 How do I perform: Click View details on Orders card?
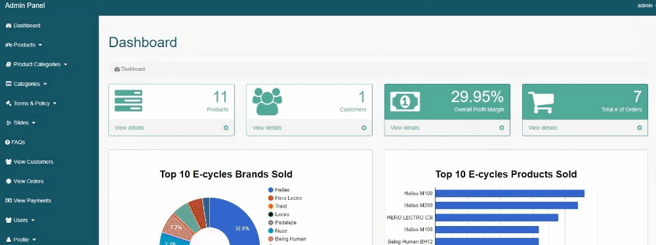click(x=543, y=128)
